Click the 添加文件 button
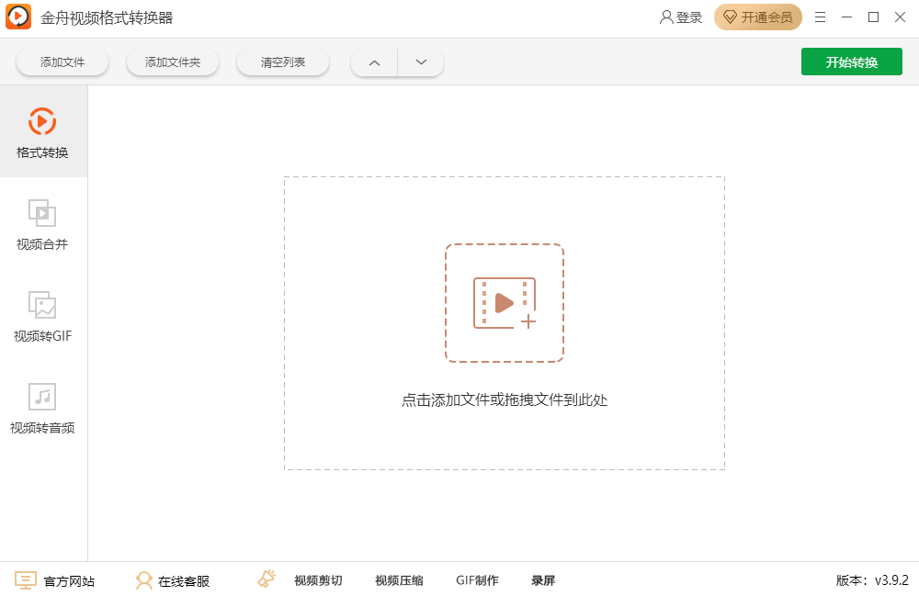Image resolution: width=919 pixels, height=596 pixels. [62, 62]
